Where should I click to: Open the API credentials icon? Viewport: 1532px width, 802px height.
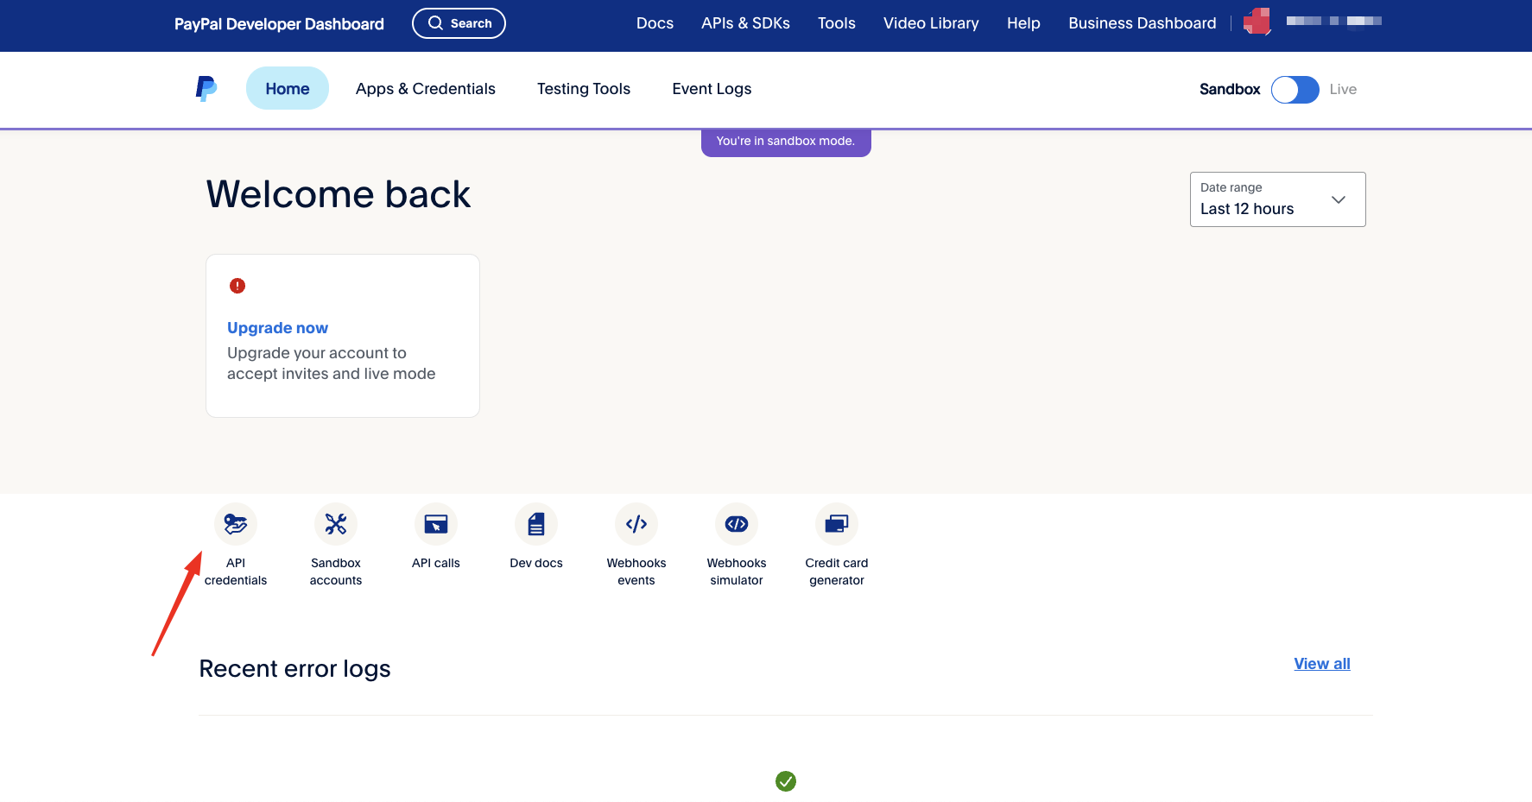click(x=236, y=524)
